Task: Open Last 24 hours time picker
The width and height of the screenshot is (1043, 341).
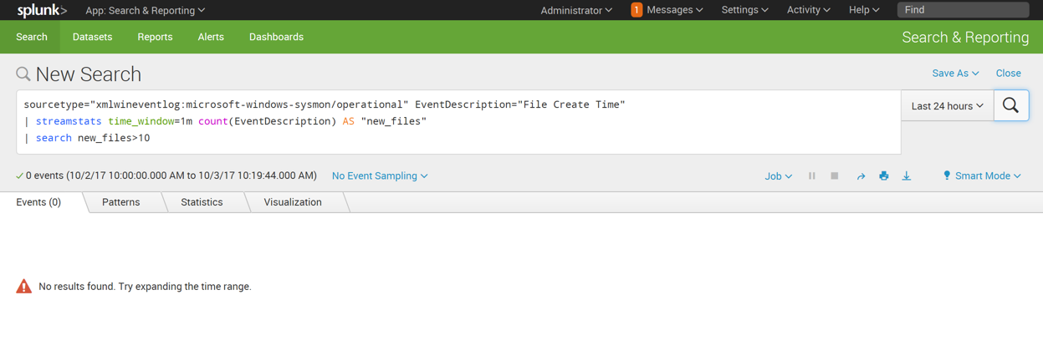Action: pos(947,106)
